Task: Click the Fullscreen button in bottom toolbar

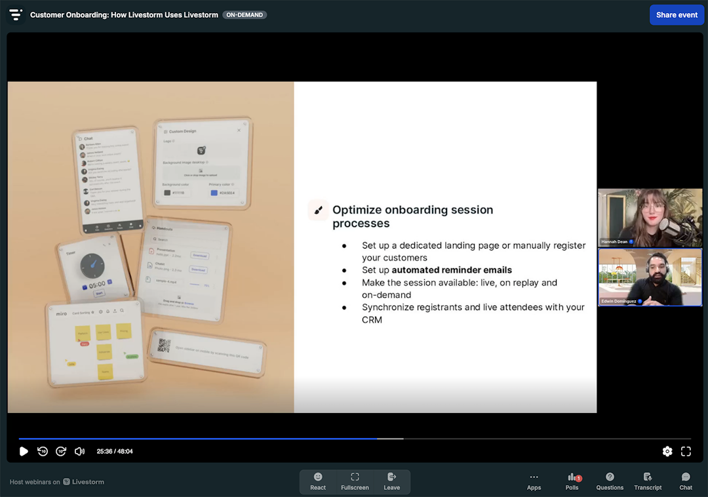Action: (355, 482)
